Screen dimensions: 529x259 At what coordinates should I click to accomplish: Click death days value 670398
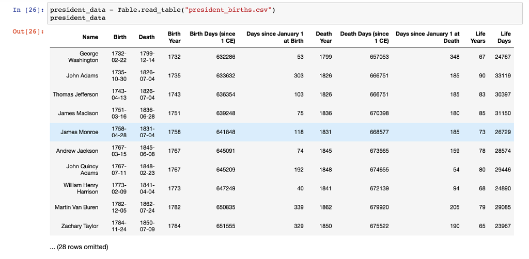(379, 113)
